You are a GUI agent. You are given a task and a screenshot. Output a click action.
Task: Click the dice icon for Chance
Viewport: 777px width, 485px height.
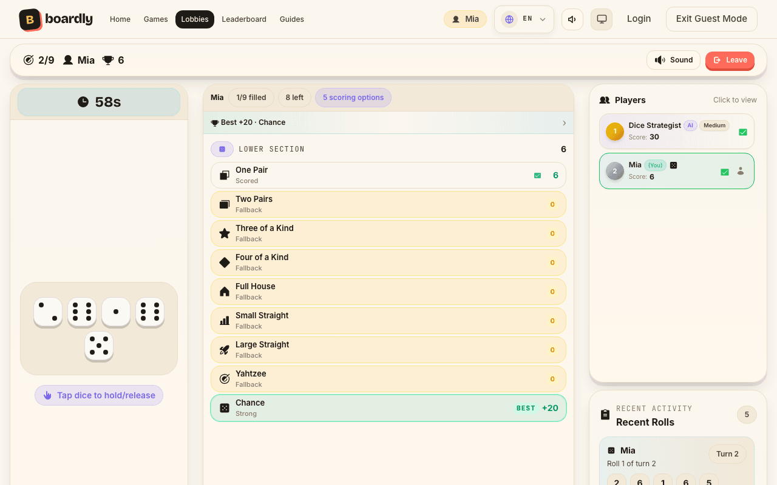[225, 408]
